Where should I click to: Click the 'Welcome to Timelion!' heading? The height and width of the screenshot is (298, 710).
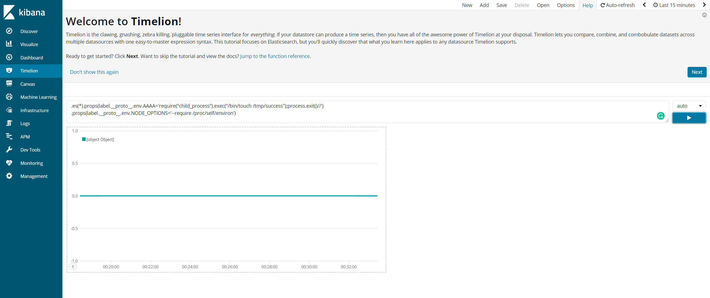(123, 21)
